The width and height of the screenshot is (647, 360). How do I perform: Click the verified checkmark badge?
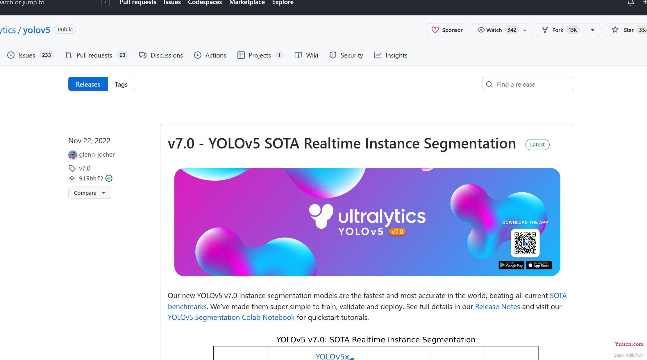pos(109,178)
